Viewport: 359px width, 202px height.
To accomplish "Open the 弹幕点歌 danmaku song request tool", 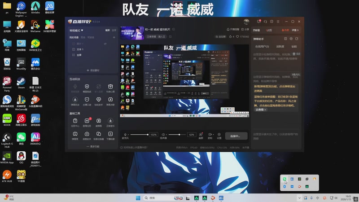I will (110, 101).
